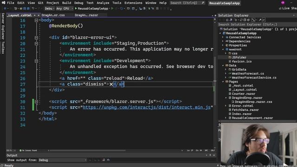The height and width of the screenshot is (167, 297).
Task: Select ReusableComponent.razor file
Action: (252, 118)
